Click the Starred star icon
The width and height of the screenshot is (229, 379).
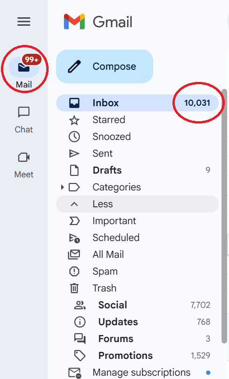point(74,120)
